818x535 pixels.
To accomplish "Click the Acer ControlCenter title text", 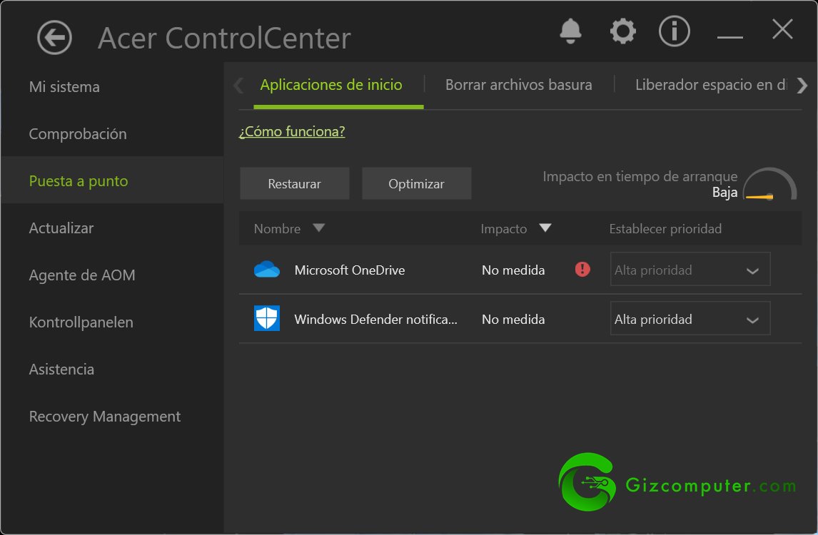I will pyautogui.click(x=224, y=38).
